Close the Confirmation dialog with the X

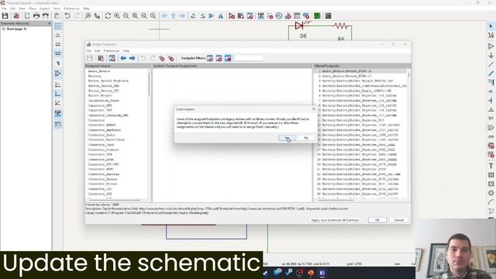pos(314,108)
